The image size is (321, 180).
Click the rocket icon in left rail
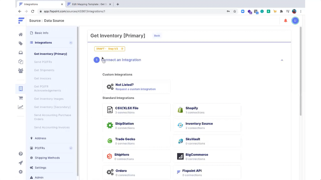point(21,163)
